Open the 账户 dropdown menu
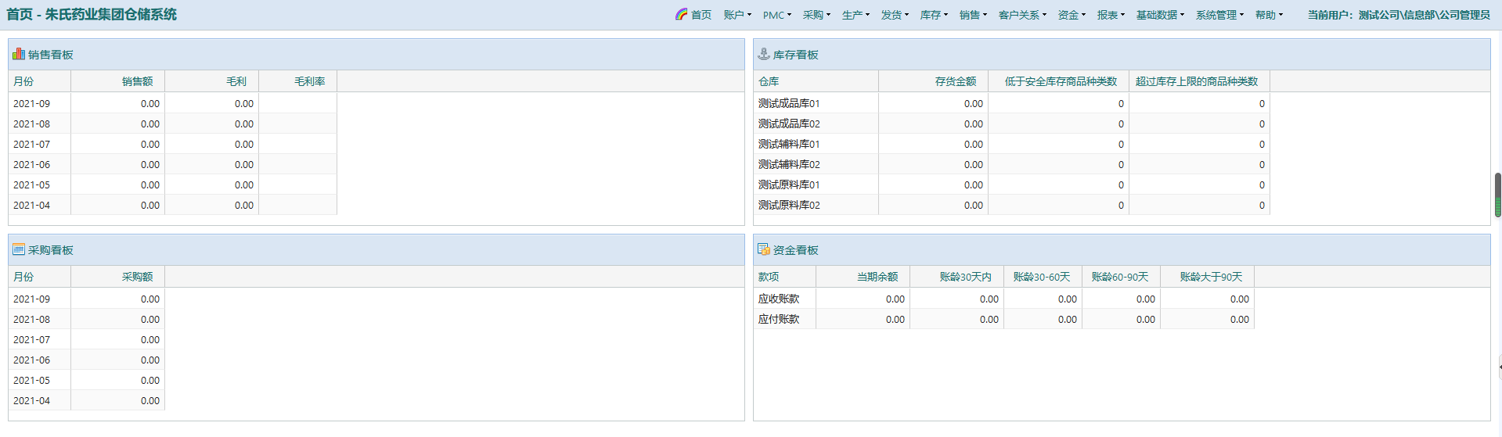The width and height of the screenshot is (1502, 437). pyautogui.click(x=737, y=15)
